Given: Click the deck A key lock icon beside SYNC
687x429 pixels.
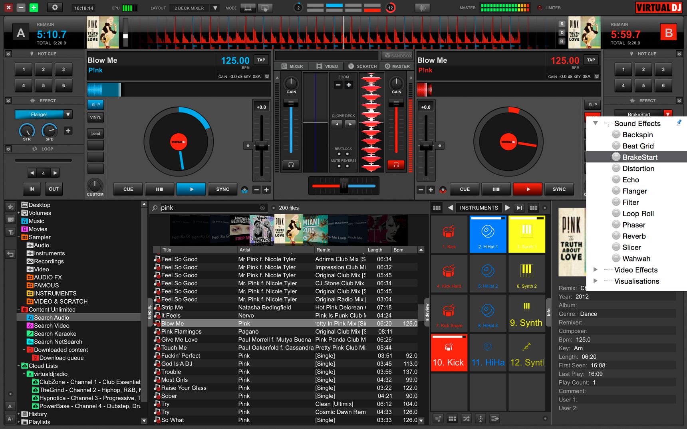Looking at the screenshot, I should 244,190.
